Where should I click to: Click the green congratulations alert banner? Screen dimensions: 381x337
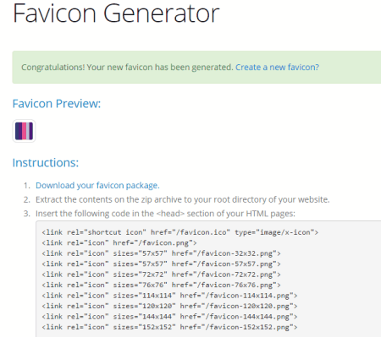click(196, 68)
